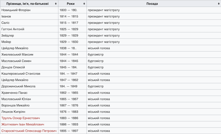Select the Новицький Флоріан name cell

click(x=29, y=10)
